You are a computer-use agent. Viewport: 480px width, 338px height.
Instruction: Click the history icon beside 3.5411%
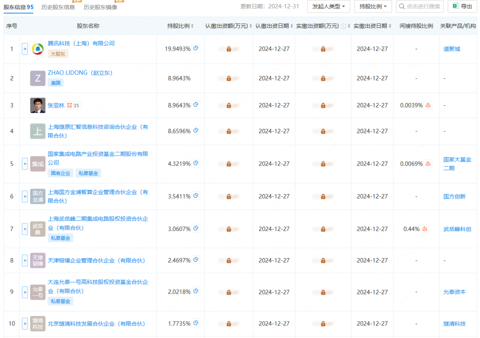(x=196, y=196)
